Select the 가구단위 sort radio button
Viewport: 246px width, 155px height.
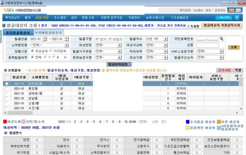(x=51, y=51)
